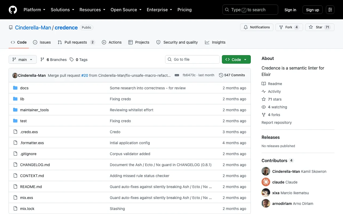View the 0 Tags link

click(79, 60)
